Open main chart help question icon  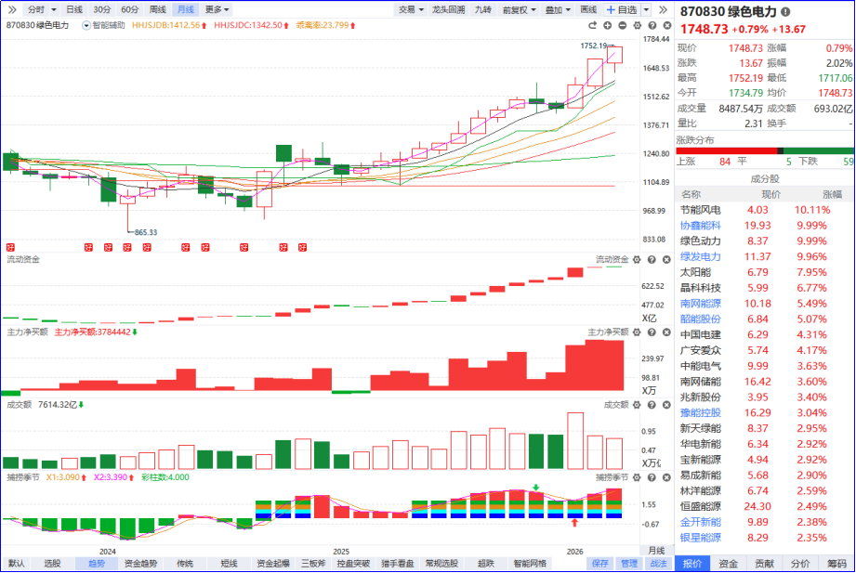point(652,26)
